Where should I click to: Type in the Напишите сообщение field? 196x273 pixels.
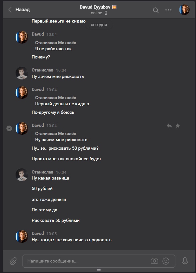point(86,261)
